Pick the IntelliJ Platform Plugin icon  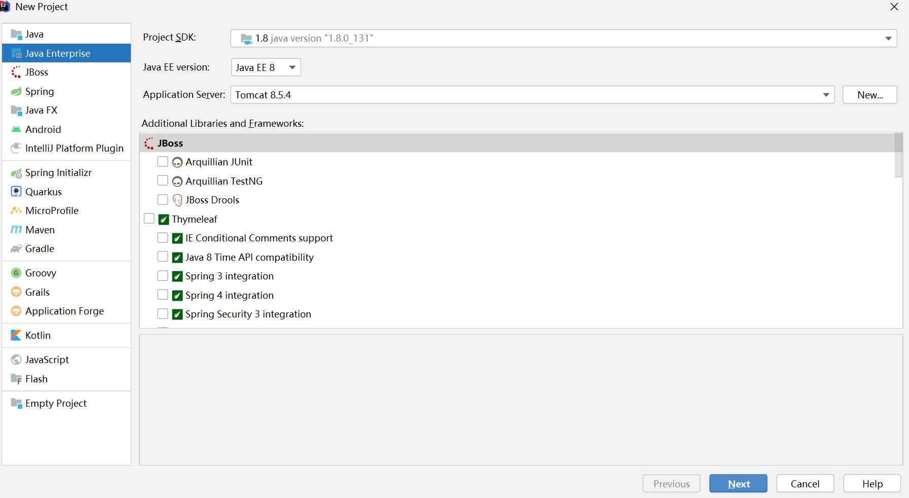16,149
